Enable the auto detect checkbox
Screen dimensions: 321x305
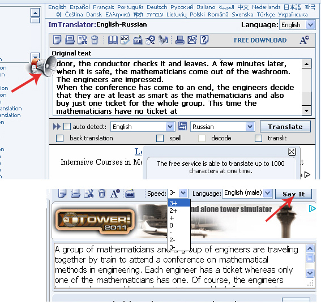click(x=67, y=127)
